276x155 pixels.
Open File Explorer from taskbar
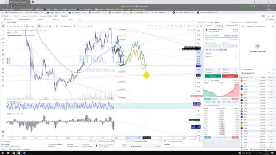tap(8, 153)
